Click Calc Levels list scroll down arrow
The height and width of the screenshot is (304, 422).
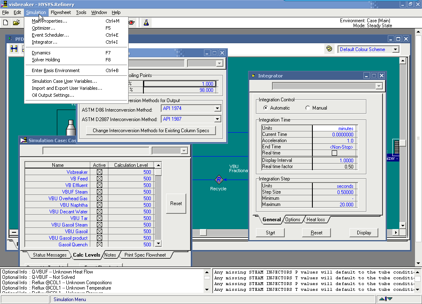[x=158, y=243]
